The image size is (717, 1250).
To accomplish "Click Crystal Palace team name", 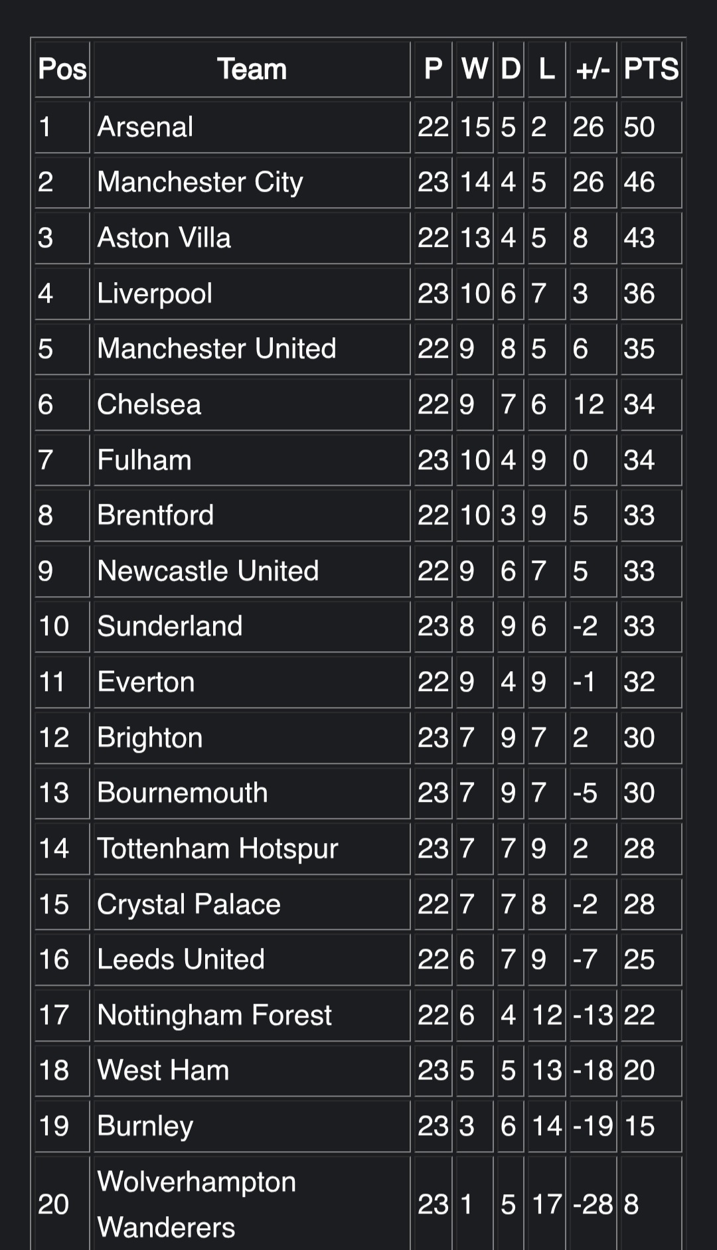I will [x=189, y=904].
